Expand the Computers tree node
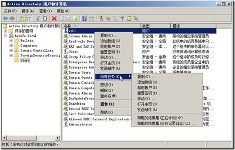 [11, 46]
